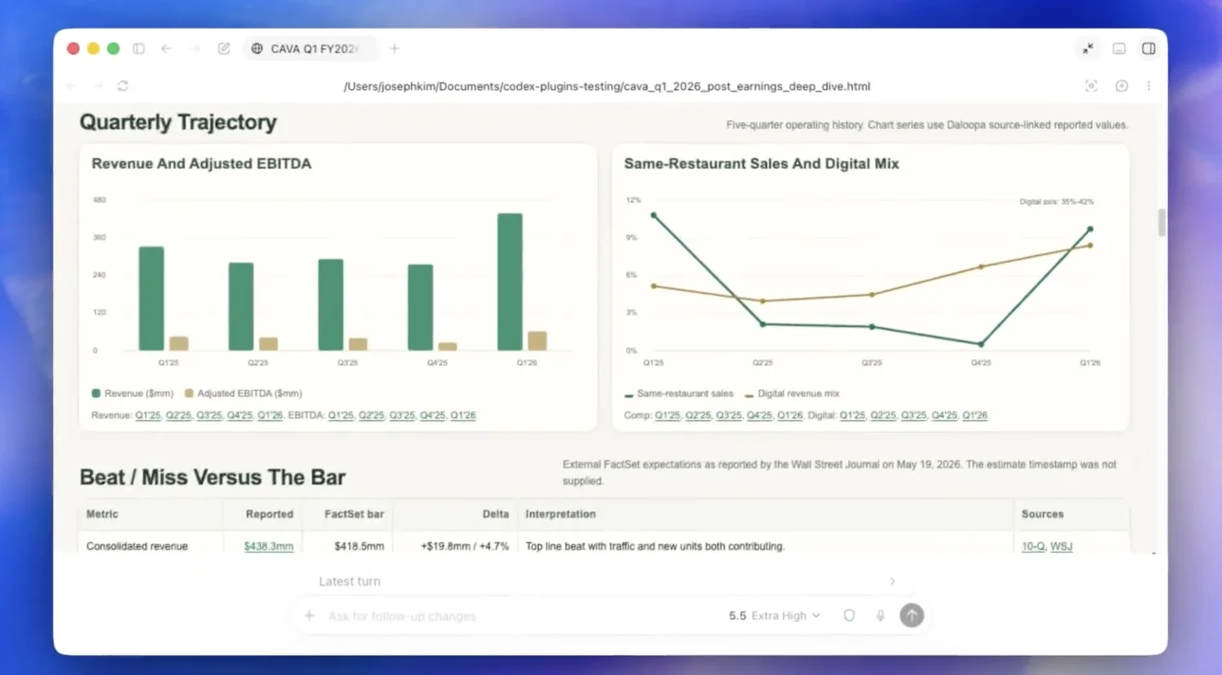1222x675 pixels.
Task: Open the 5.5 Extra High model dropdown
Action: (x=774, y=615)
